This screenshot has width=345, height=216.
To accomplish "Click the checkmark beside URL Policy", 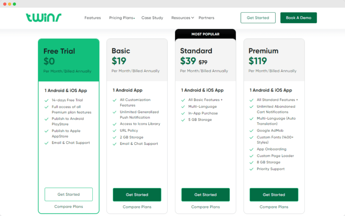I will coord(115,131).
